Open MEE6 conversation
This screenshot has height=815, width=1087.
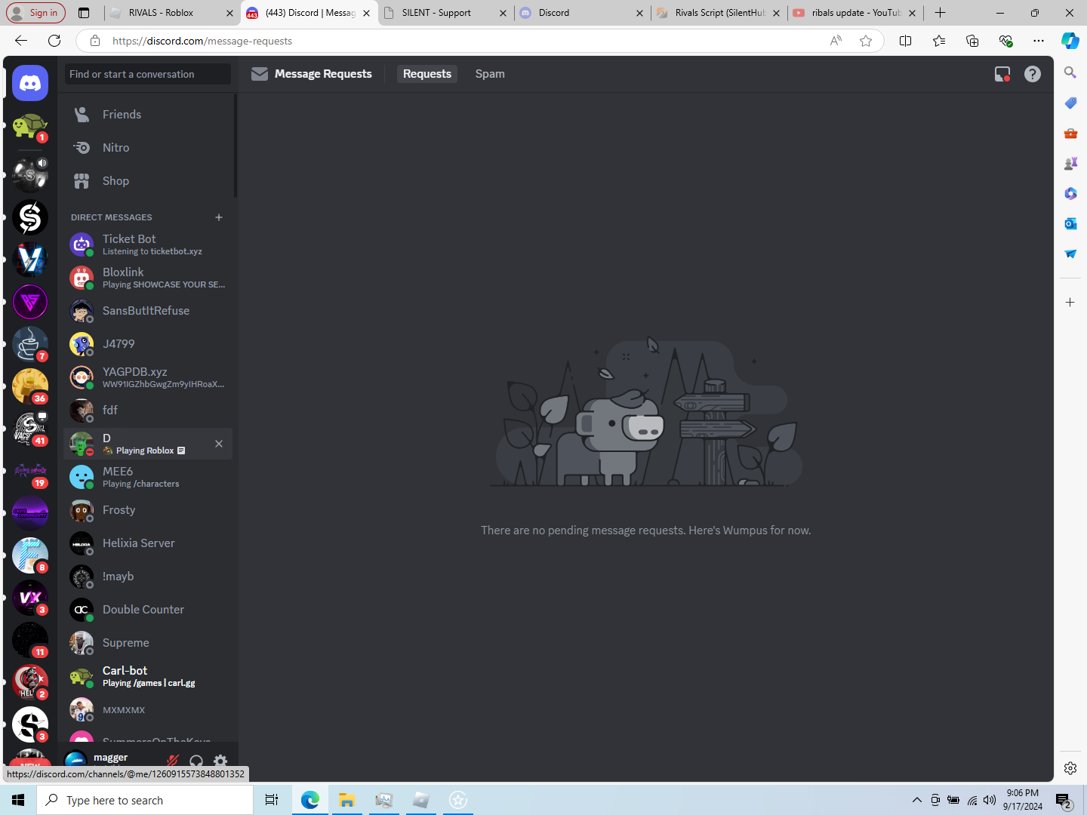tap(148, 477)
